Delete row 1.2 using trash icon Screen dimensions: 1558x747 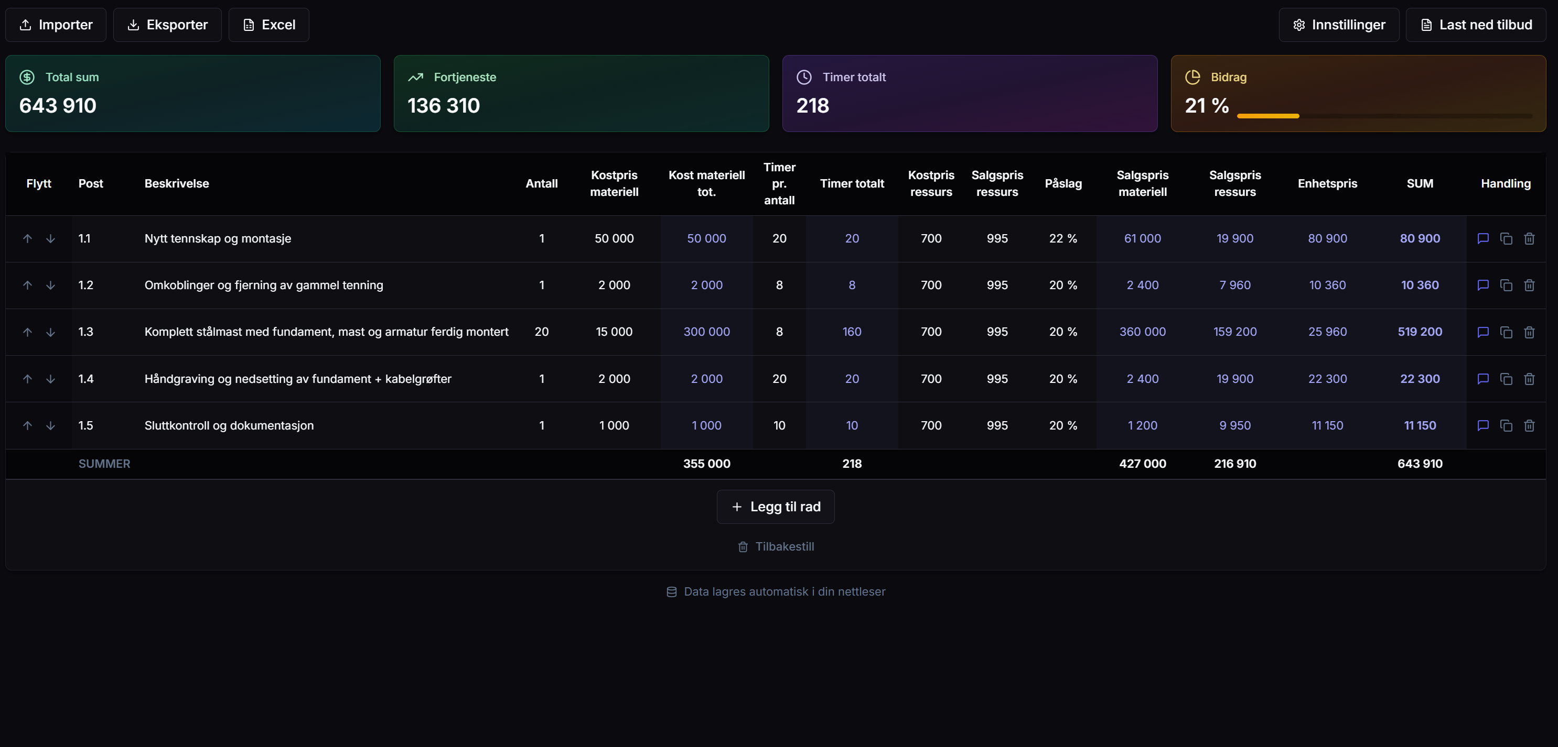click(1529, 285)
